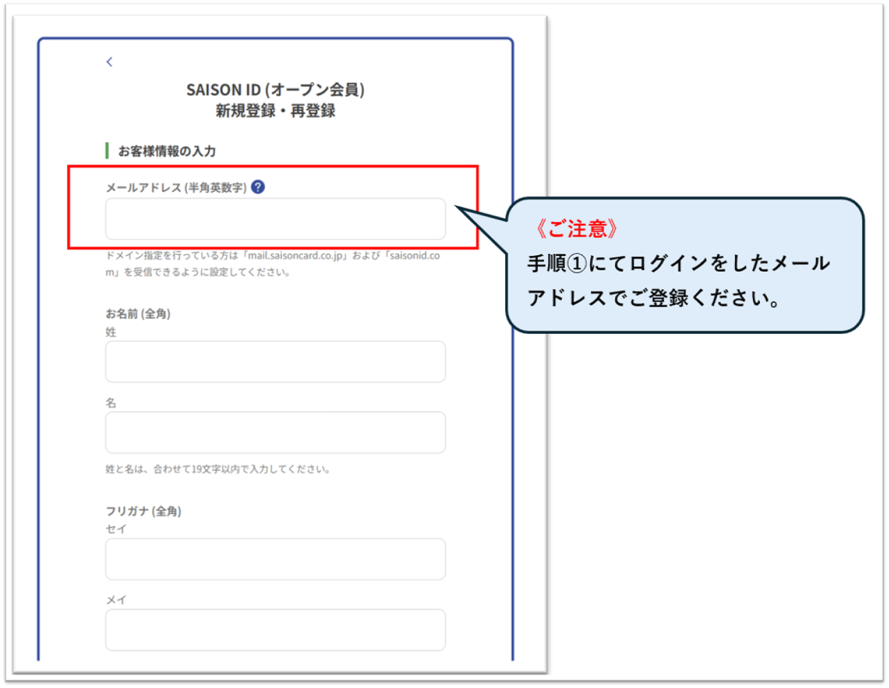Click the 'お客様情報の入力' section heading
The image size is (889, 688).
(166, 151)
